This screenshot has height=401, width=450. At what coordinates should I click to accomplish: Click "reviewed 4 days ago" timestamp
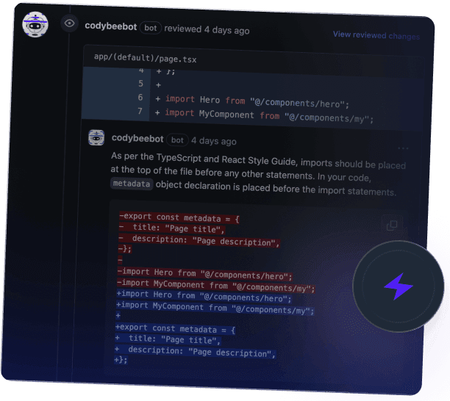[x=207, y=30]
